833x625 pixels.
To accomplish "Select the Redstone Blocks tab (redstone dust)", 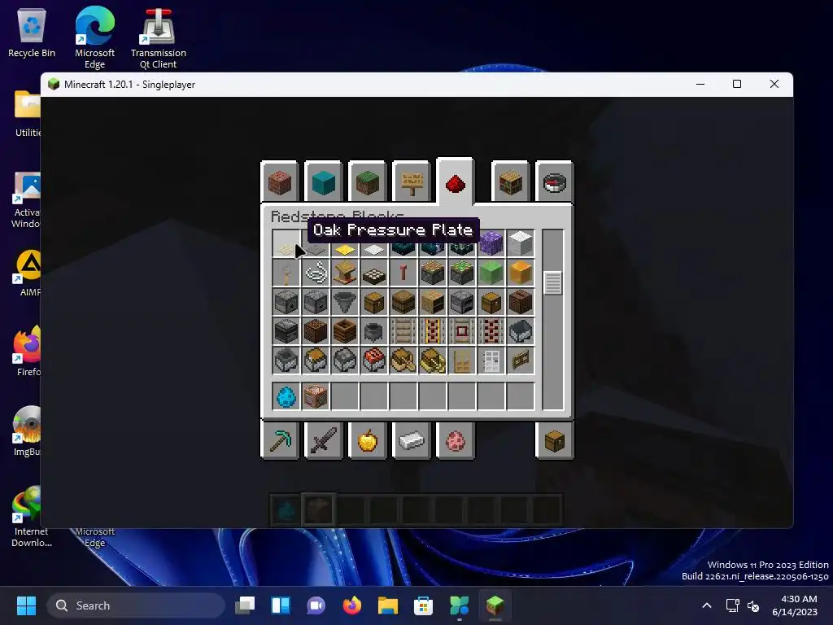I will (456, 181).
